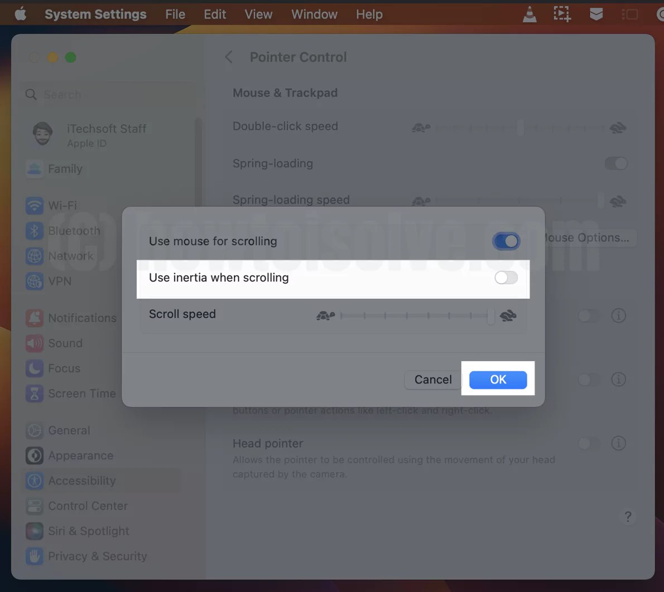Viewport: 664px width, 592px height.
Task: Select Accessibility in the sidebar
Action: click(x=81, y=481)
